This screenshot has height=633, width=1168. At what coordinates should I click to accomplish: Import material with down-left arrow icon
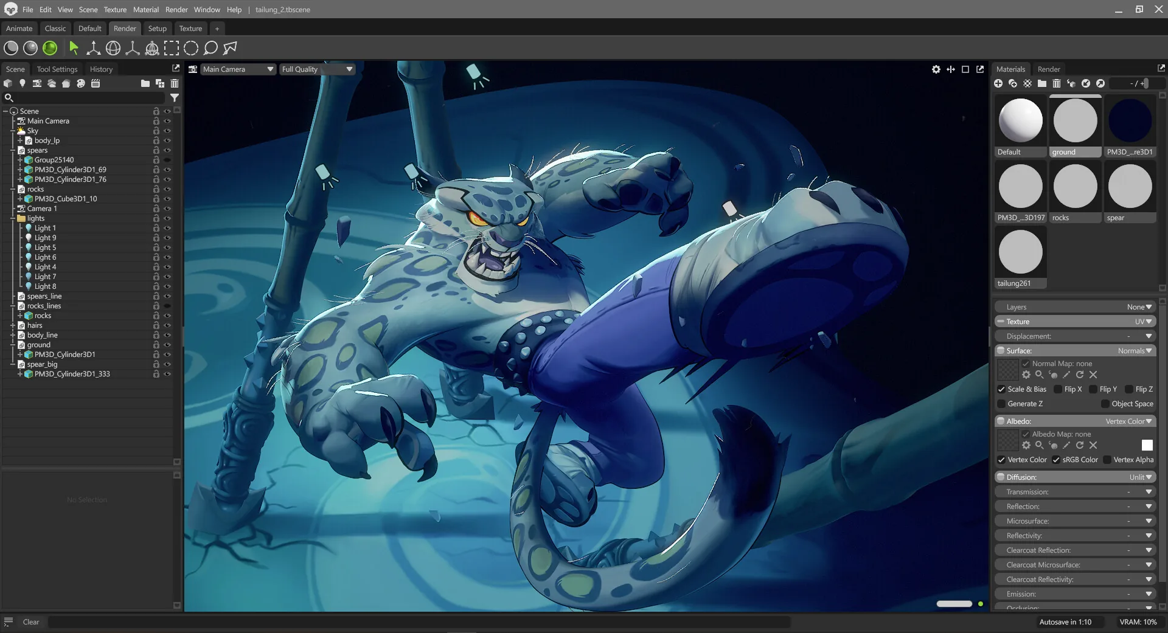[1086, 83]
